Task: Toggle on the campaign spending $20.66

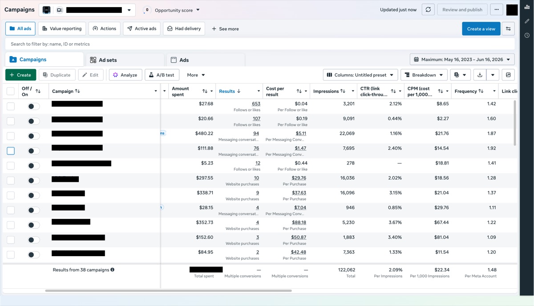Action: 33,121
